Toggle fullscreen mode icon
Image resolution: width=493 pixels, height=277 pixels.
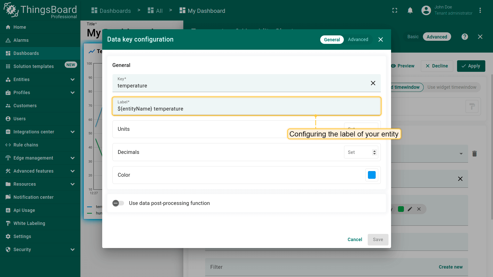(395, 11)
